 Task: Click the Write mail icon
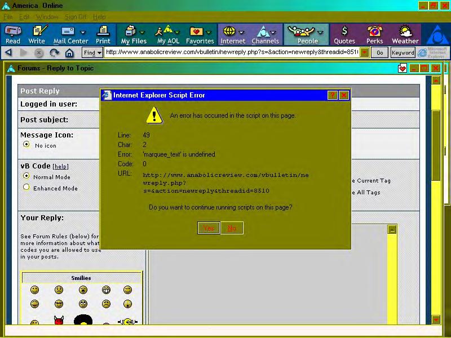[x=37, y=34]
